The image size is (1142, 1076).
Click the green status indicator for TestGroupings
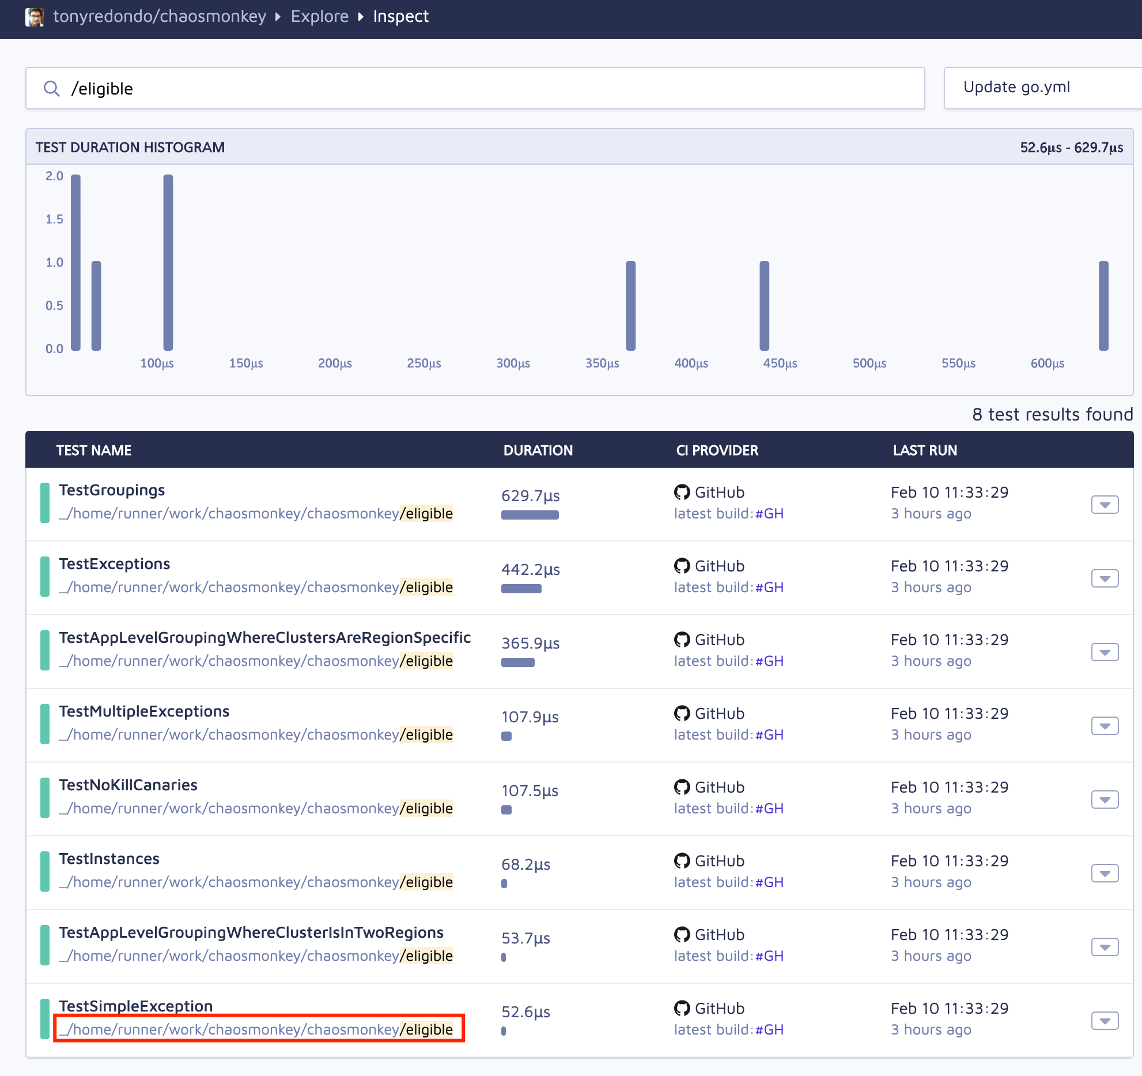click(x=44, y=503)
